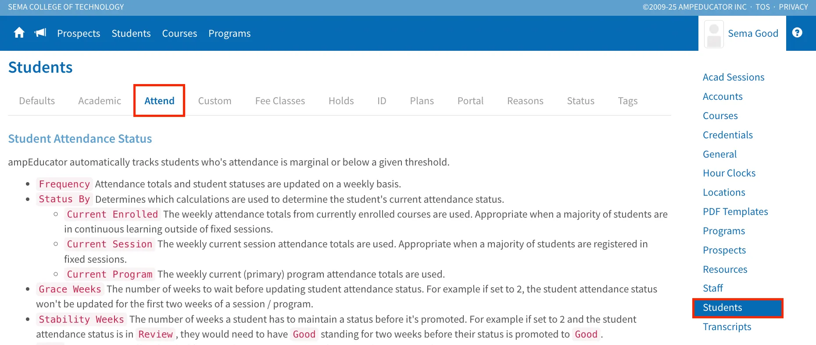Open Prospects in the top navigation
Screen dimensions: 816x345
coord(79,33)
